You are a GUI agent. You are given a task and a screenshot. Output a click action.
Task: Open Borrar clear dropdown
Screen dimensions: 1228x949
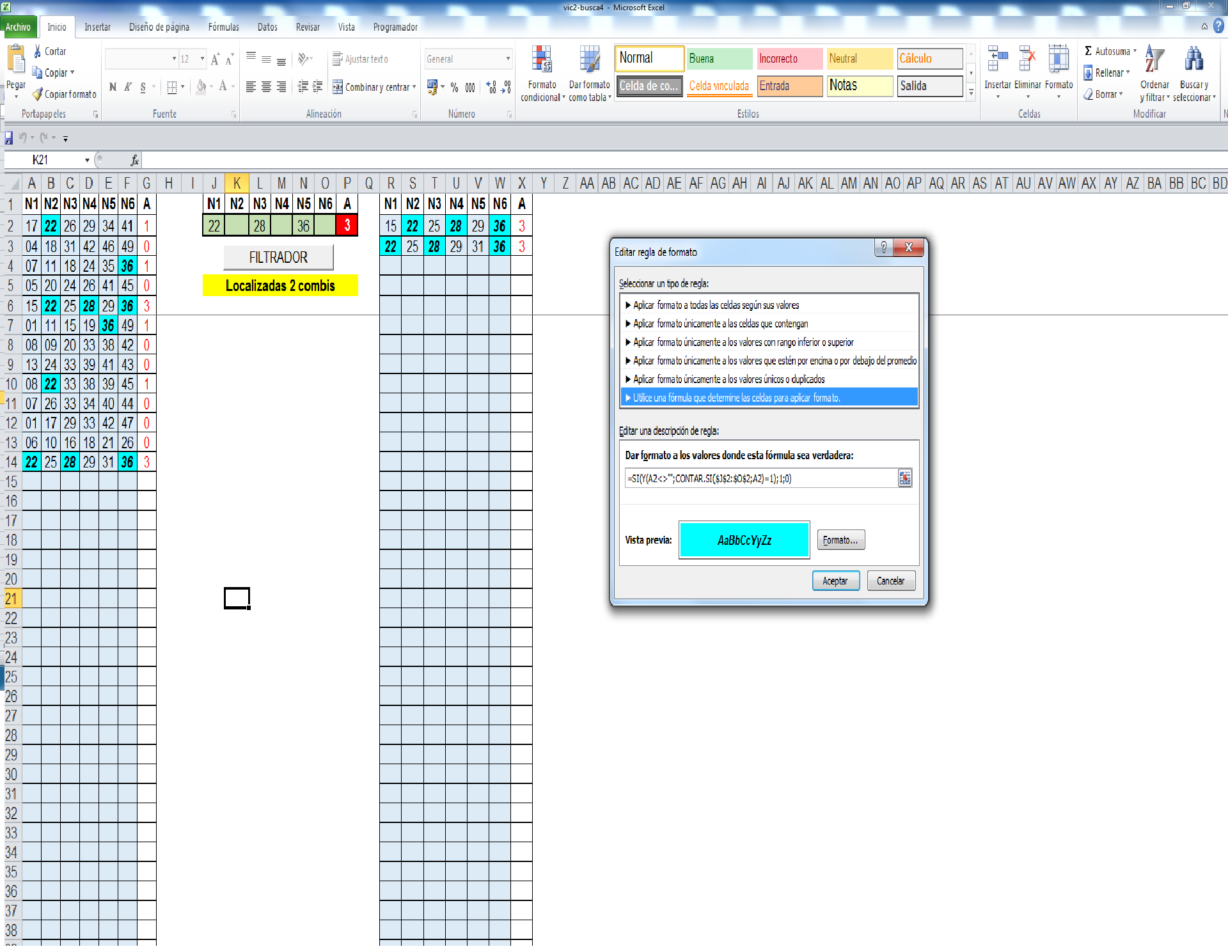[x=1121, y=94]
